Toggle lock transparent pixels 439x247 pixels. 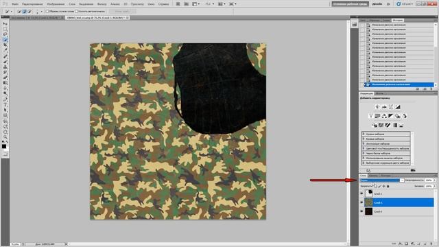point(375,186)
